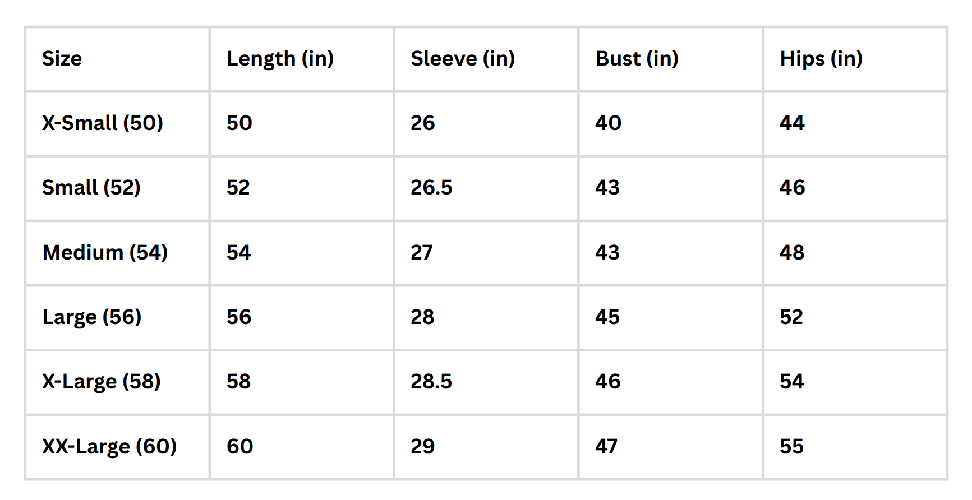Screen dimensions: 972x500
Task: Select length value 60 in last row
Action: click(x=240, y=447)
